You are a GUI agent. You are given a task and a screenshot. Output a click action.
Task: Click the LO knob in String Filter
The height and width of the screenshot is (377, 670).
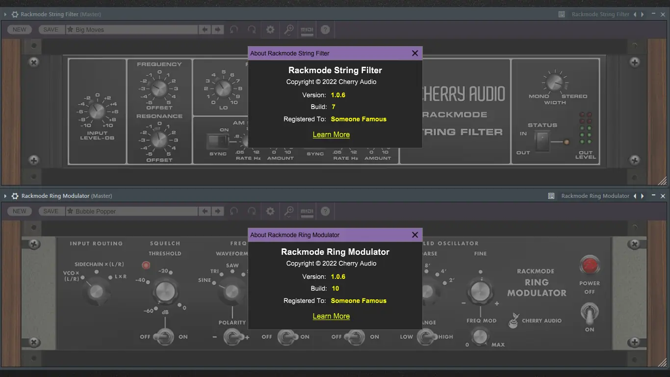point(223,88)
